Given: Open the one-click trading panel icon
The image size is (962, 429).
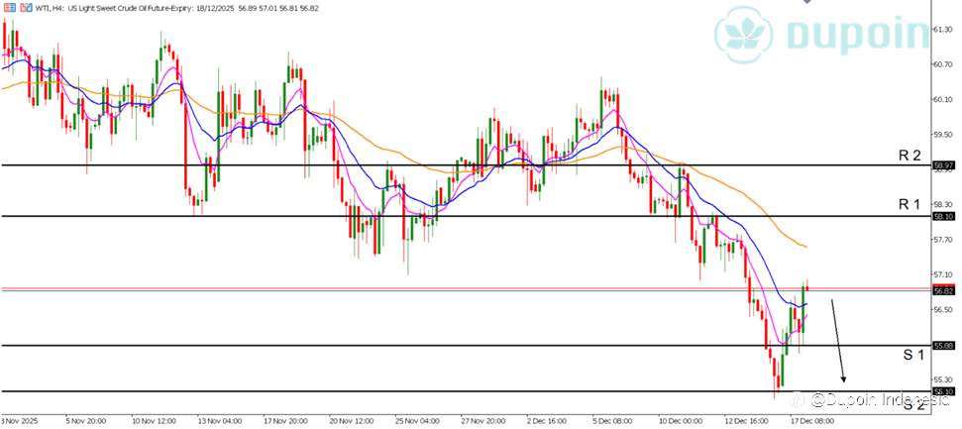Looking at the screenshot, I should click(x=9, y=9).
